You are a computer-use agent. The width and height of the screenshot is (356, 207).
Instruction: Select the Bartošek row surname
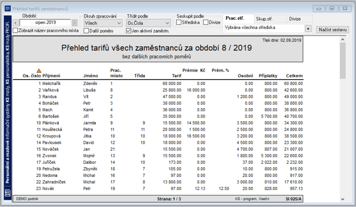pyautogui.click(x=51, y=116)
